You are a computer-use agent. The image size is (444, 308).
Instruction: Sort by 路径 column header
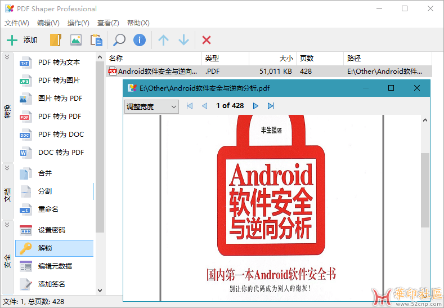388,59
